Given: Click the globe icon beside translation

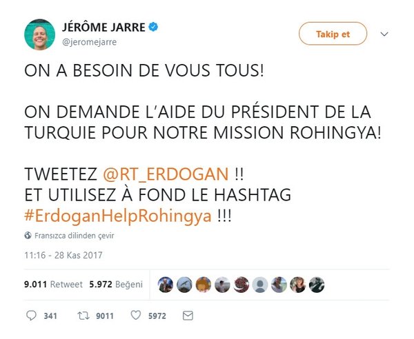Looking at the screenshot, I should pos(28,235).
